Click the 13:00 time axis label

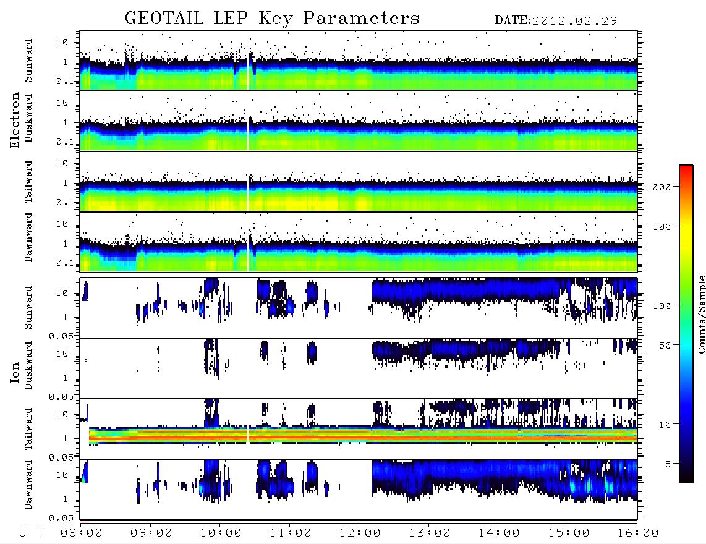(430, 533)
